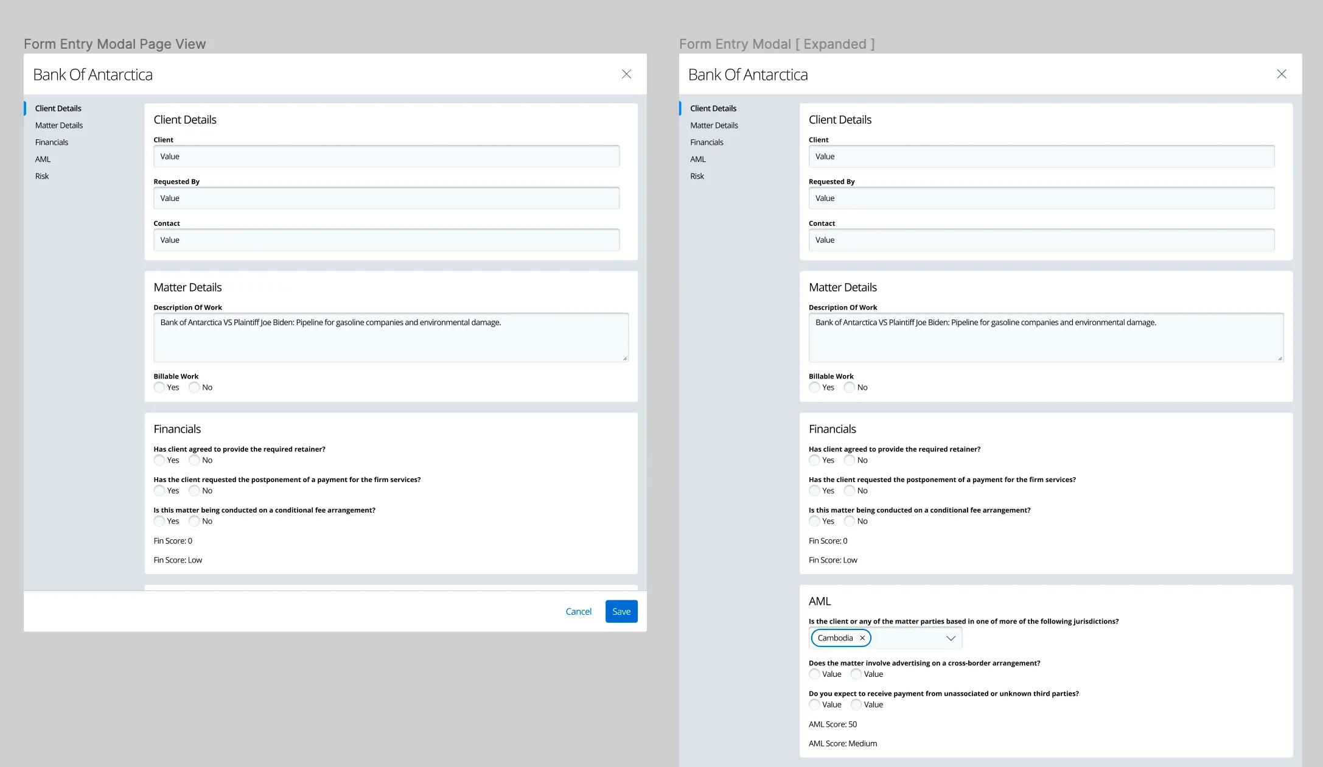Pick second Value radio for unknown third parties

[x=856, y=704]
